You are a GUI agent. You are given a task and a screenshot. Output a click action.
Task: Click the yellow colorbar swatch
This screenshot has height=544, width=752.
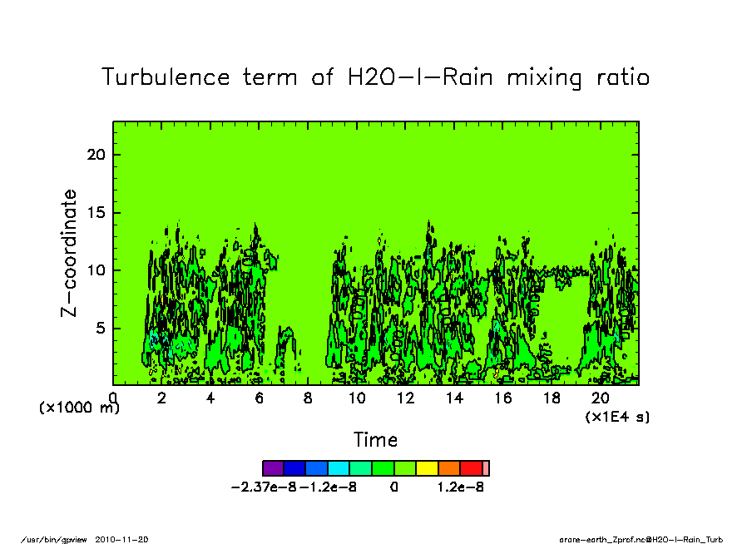(x=427, y=468)
